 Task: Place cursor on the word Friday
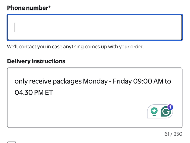(122, 81)
